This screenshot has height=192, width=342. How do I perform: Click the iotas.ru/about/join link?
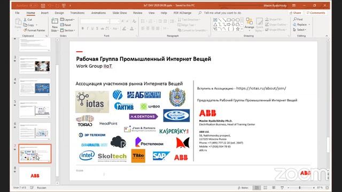pos(261,88)
